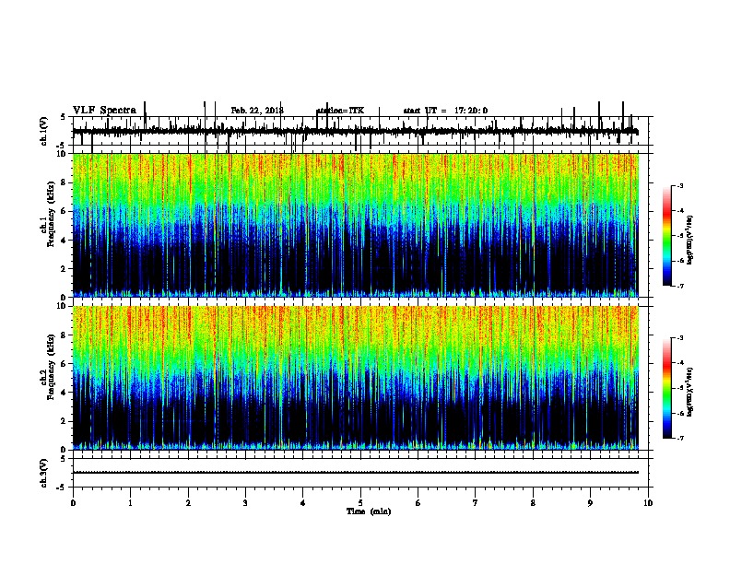Viewport: 730px width, 564px height.
Task: Click the ch.1 colorbar log(PSD) label
Action: pos(689,240)
